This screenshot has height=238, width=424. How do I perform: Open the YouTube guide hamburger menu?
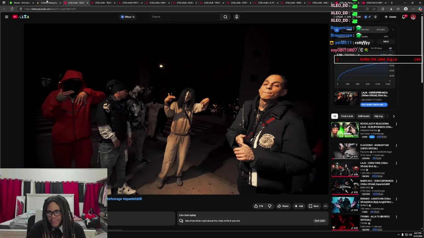pos(6,17)
